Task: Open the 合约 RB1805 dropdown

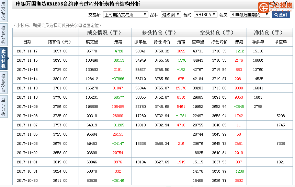Action: (x=205, y=15)
